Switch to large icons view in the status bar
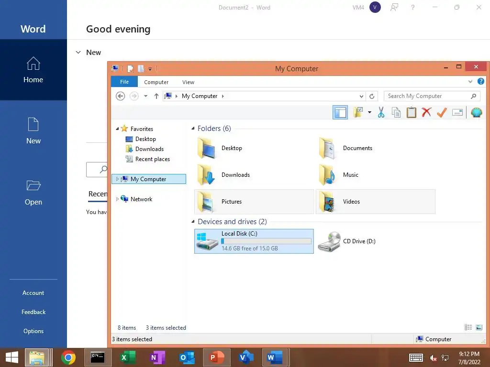The image size is (490, 367). point(479,327)
